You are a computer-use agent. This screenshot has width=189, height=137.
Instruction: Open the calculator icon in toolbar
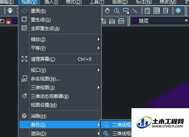click(x=147, y=11)
